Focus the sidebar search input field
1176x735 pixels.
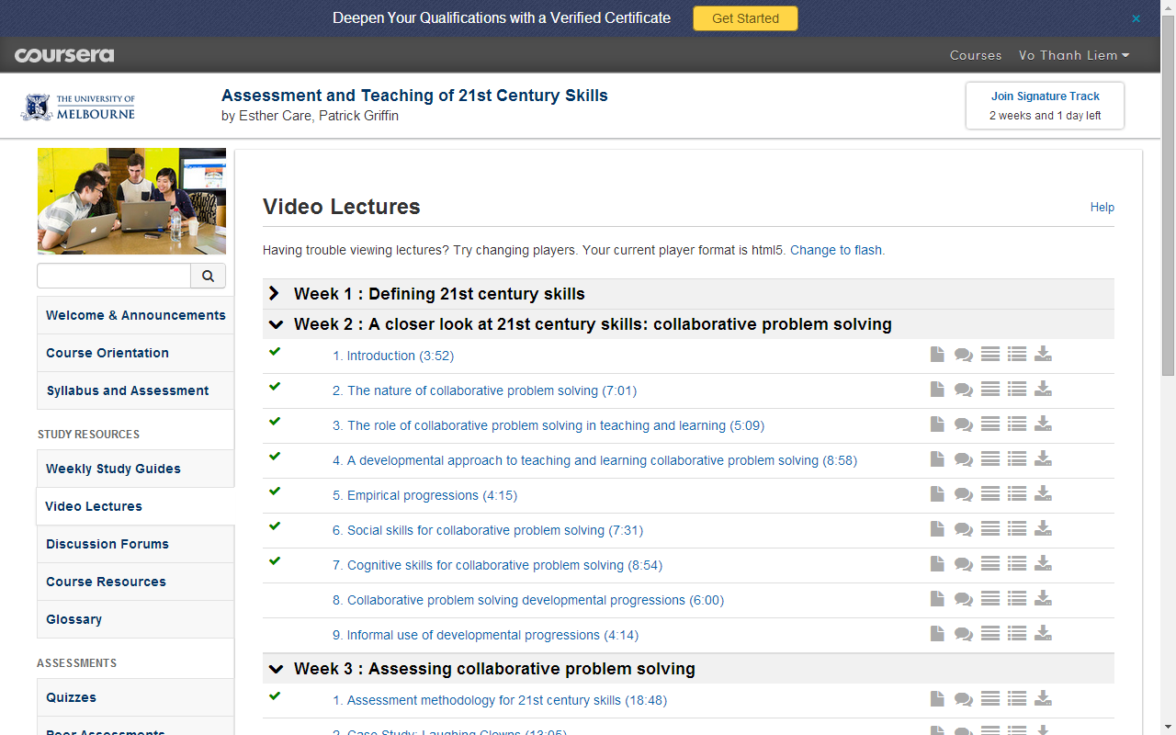click(114, 276)
